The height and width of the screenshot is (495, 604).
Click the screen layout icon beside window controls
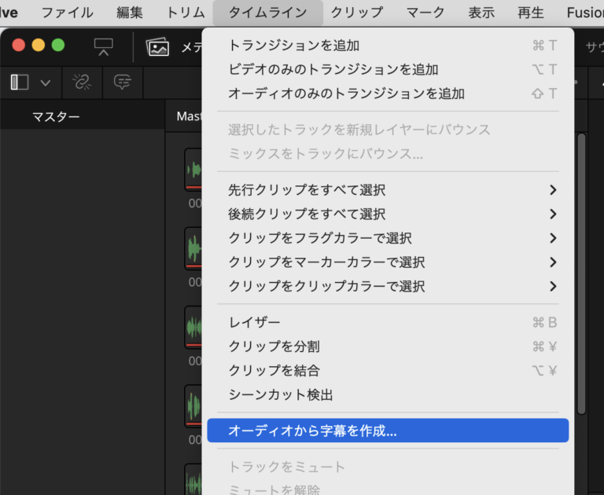(104, 47)
